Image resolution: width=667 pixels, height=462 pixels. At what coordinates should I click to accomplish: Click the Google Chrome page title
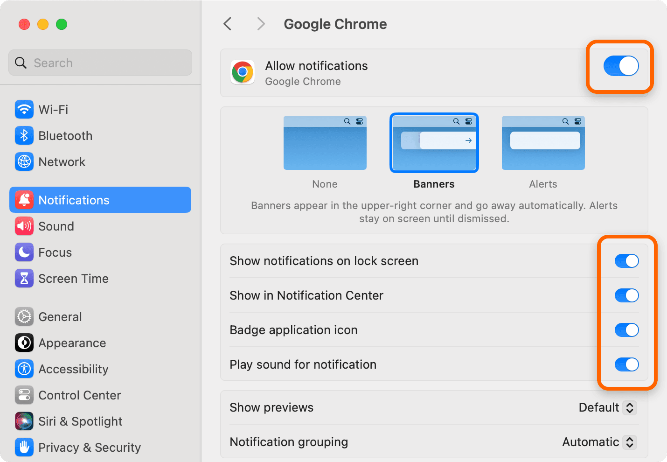pos(335,24)
